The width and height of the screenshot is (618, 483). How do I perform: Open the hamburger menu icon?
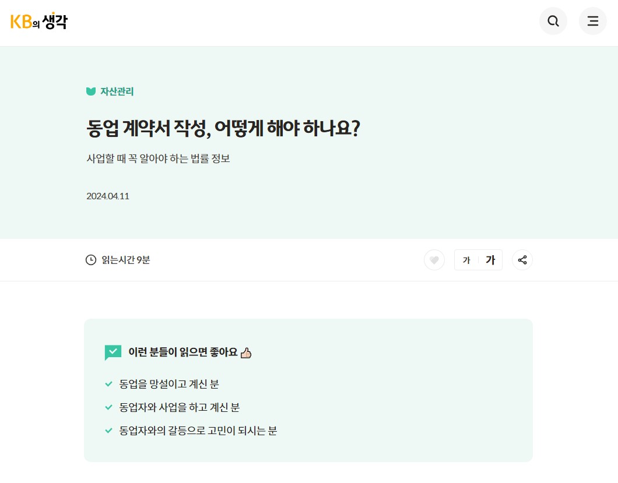tap(592, 21)
